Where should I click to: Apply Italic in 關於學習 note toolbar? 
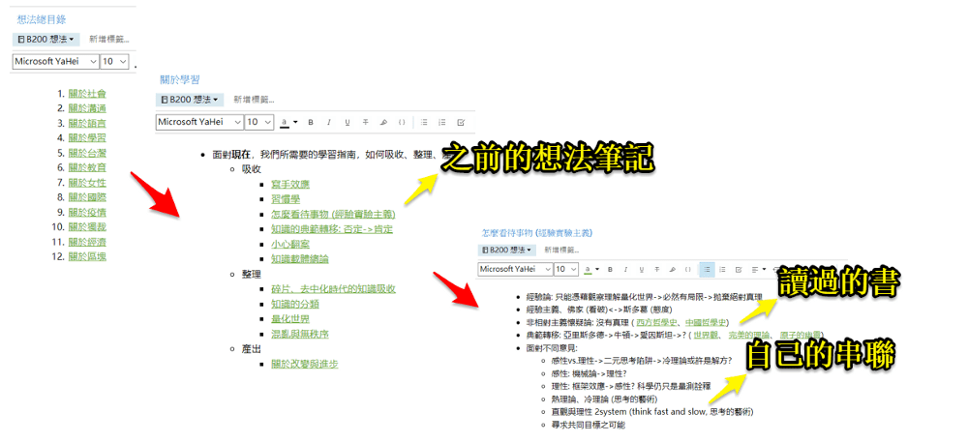(x=328, y=123)
